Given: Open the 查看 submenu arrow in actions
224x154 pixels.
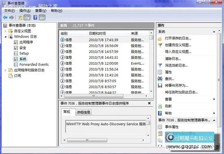Looking at the screenshot, I should pos(214,99).
